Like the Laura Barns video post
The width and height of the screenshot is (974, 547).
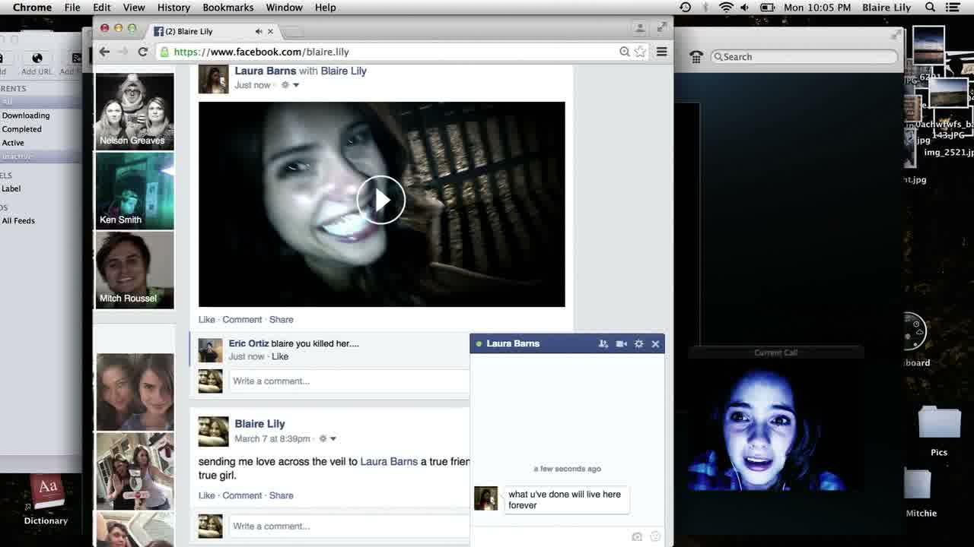(x=206, y=320)
